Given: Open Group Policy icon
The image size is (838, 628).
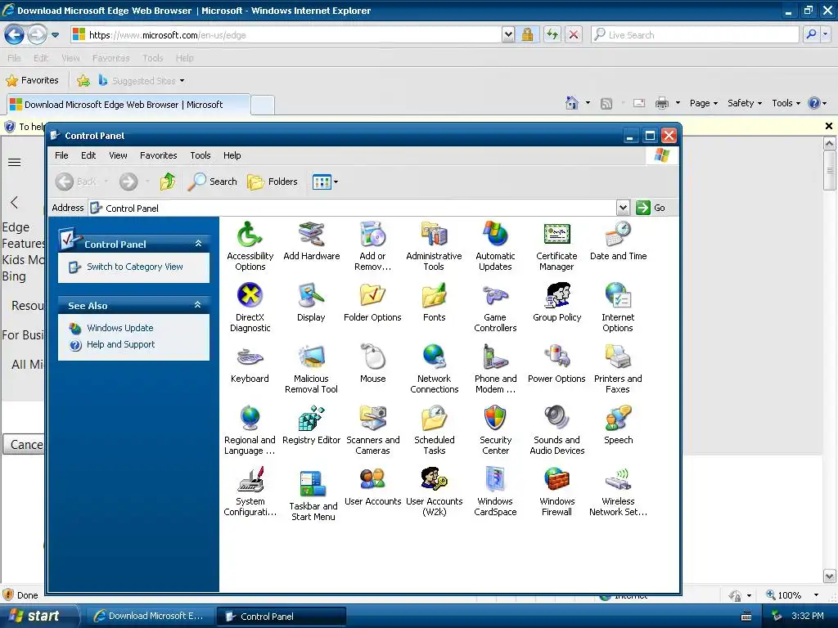Looking at the screenshot, I should point(556,296).
